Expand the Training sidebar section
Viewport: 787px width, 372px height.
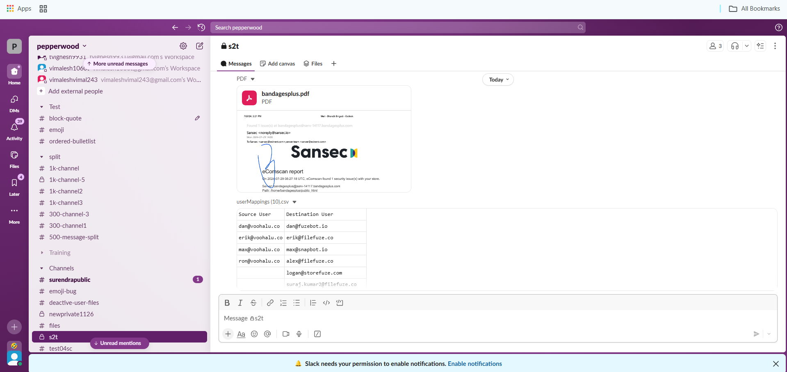[42, 253]
